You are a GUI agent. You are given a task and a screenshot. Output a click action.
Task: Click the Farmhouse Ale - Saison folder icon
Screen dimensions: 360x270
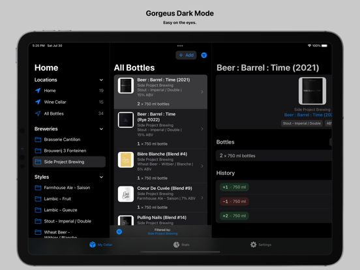(x=38, y=188)
